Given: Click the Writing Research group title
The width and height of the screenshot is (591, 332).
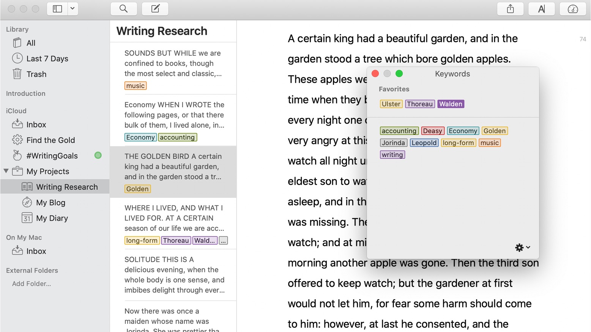Looking at the screenshot, I should pyautogui.click(x=162, y=31).
